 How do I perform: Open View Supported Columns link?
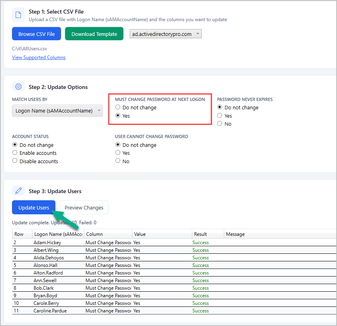[39, 57]
